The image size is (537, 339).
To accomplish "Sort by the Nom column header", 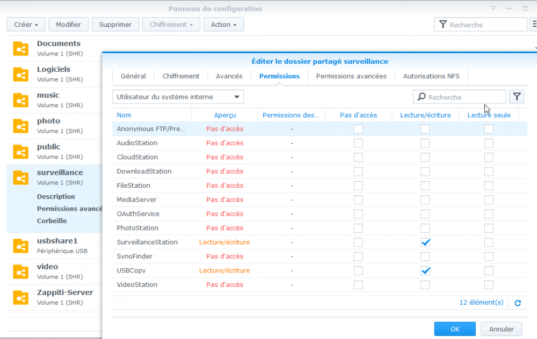I will 124,115.
